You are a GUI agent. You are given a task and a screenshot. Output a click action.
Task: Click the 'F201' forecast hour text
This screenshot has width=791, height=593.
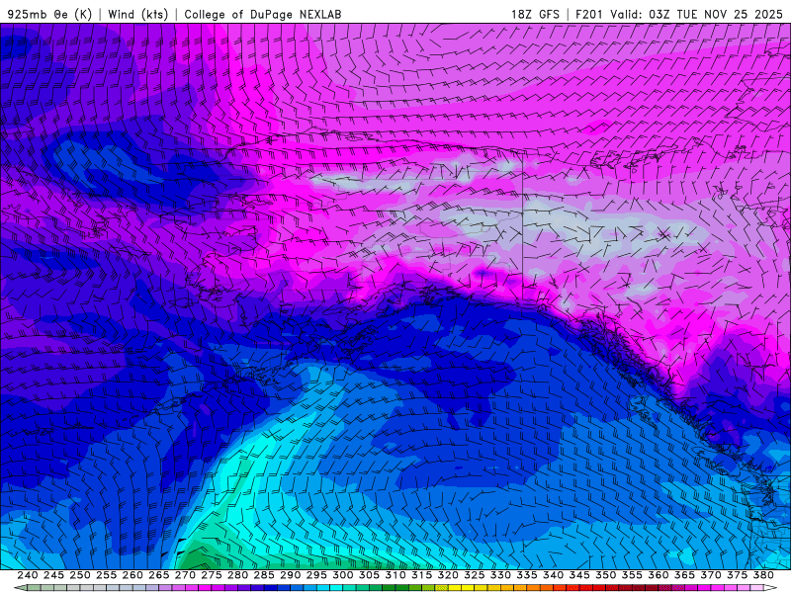[x=589, y=14]
